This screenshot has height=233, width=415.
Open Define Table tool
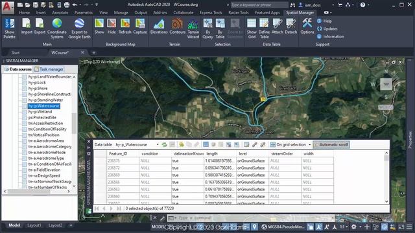[264, 28]
